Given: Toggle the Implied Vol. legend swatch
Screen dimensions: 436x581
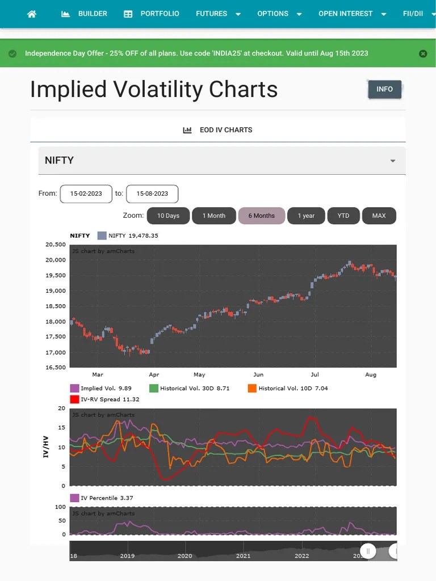Looking at the screenshot, I should 74,388.
